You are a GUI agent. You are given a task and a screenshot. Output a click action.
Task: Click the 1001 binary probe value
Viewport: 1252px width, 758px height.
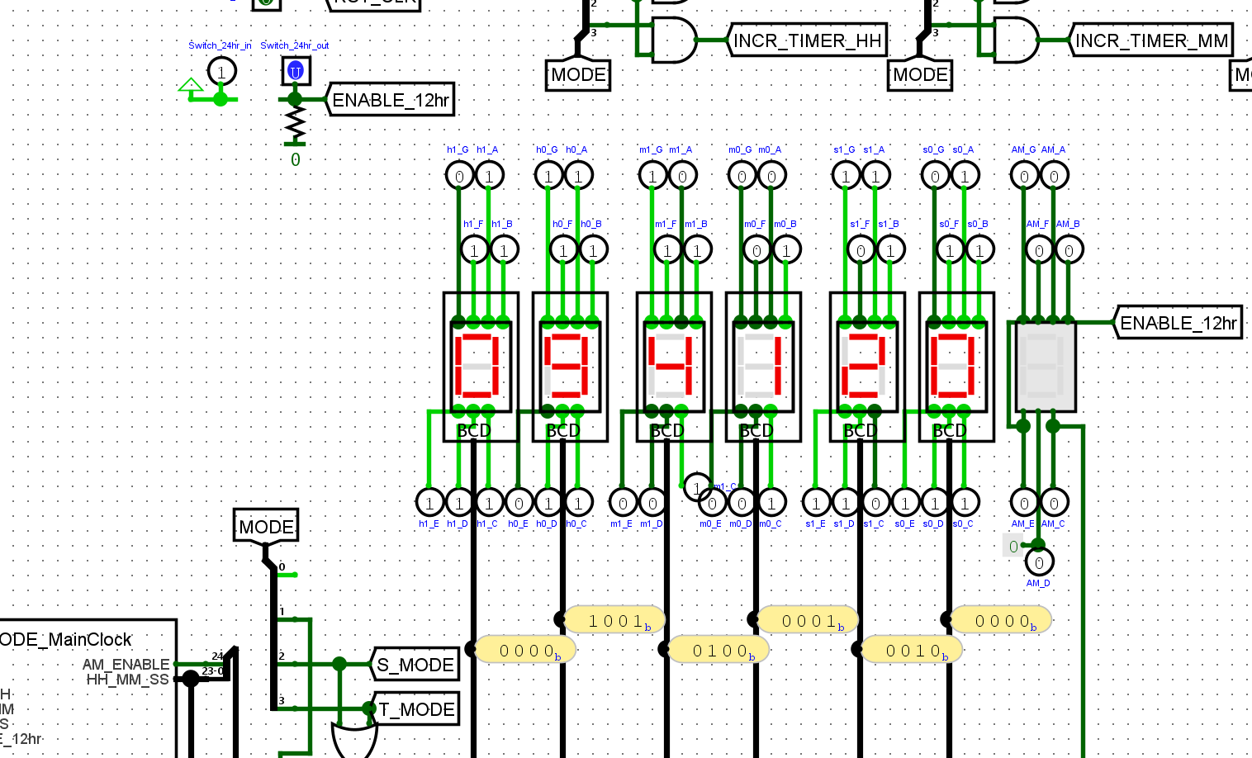pyautogui.click(x=615, y=620)
